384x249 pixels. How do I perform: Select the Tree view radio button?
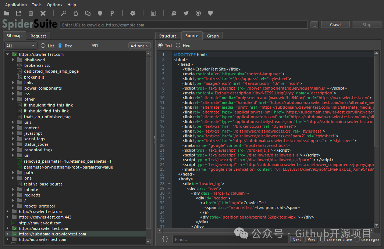60,46
